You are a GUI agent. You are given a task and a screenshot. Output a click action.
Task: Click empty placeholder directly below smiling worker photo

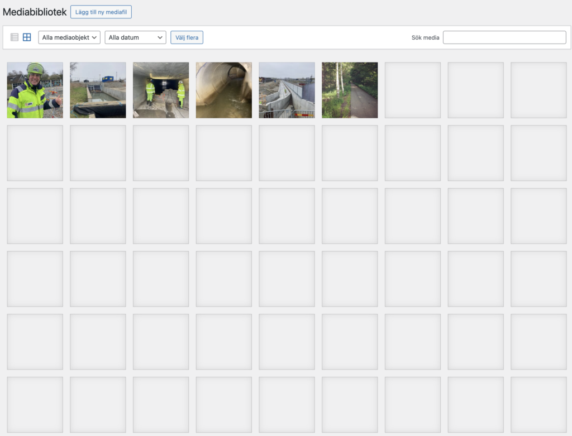point(35,153)
